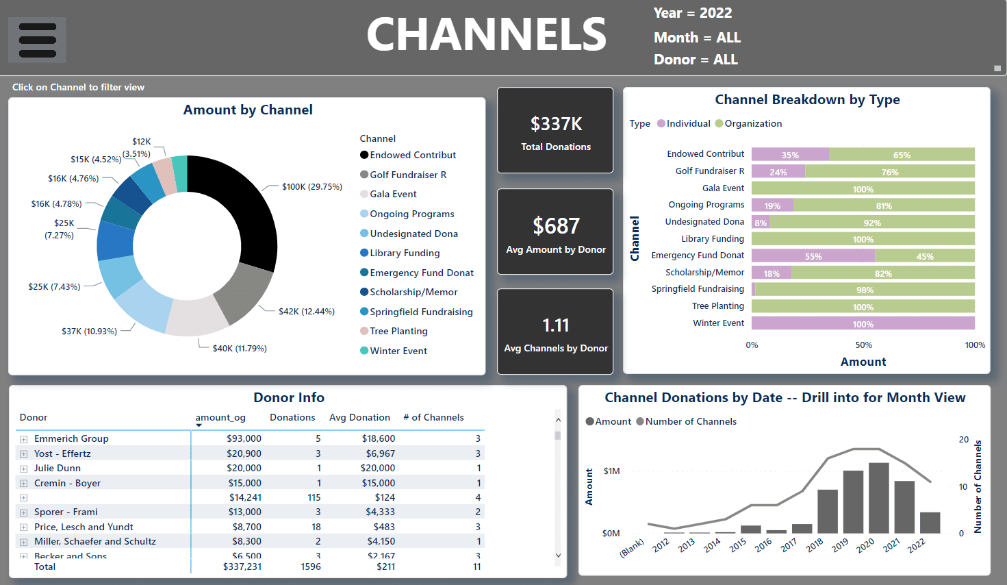This screenshot has width=1007, height=585.
Task: Select Emergency Fund Donat legend item
Action: [x=417, y=273]
